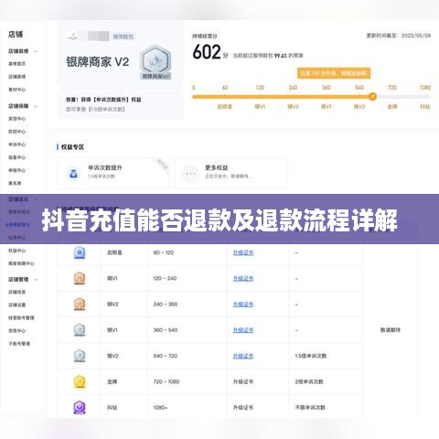This screenshot has height=439, width=439.
Task: Open 升级证书 link in the 240 - 360 row
Action: (243, 305)
